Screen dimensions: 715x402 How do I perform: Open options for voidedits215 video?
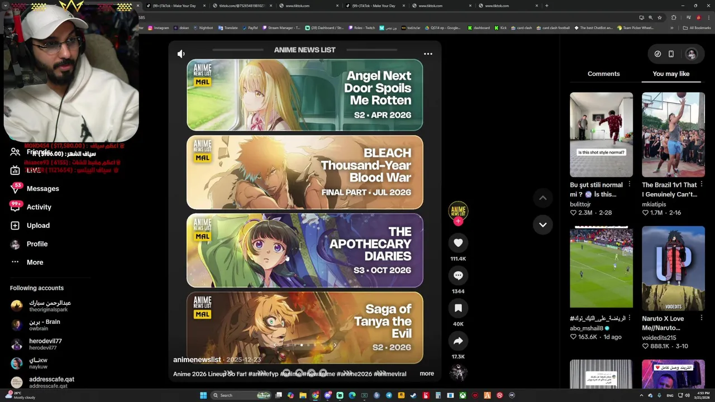tap(702, 318)
